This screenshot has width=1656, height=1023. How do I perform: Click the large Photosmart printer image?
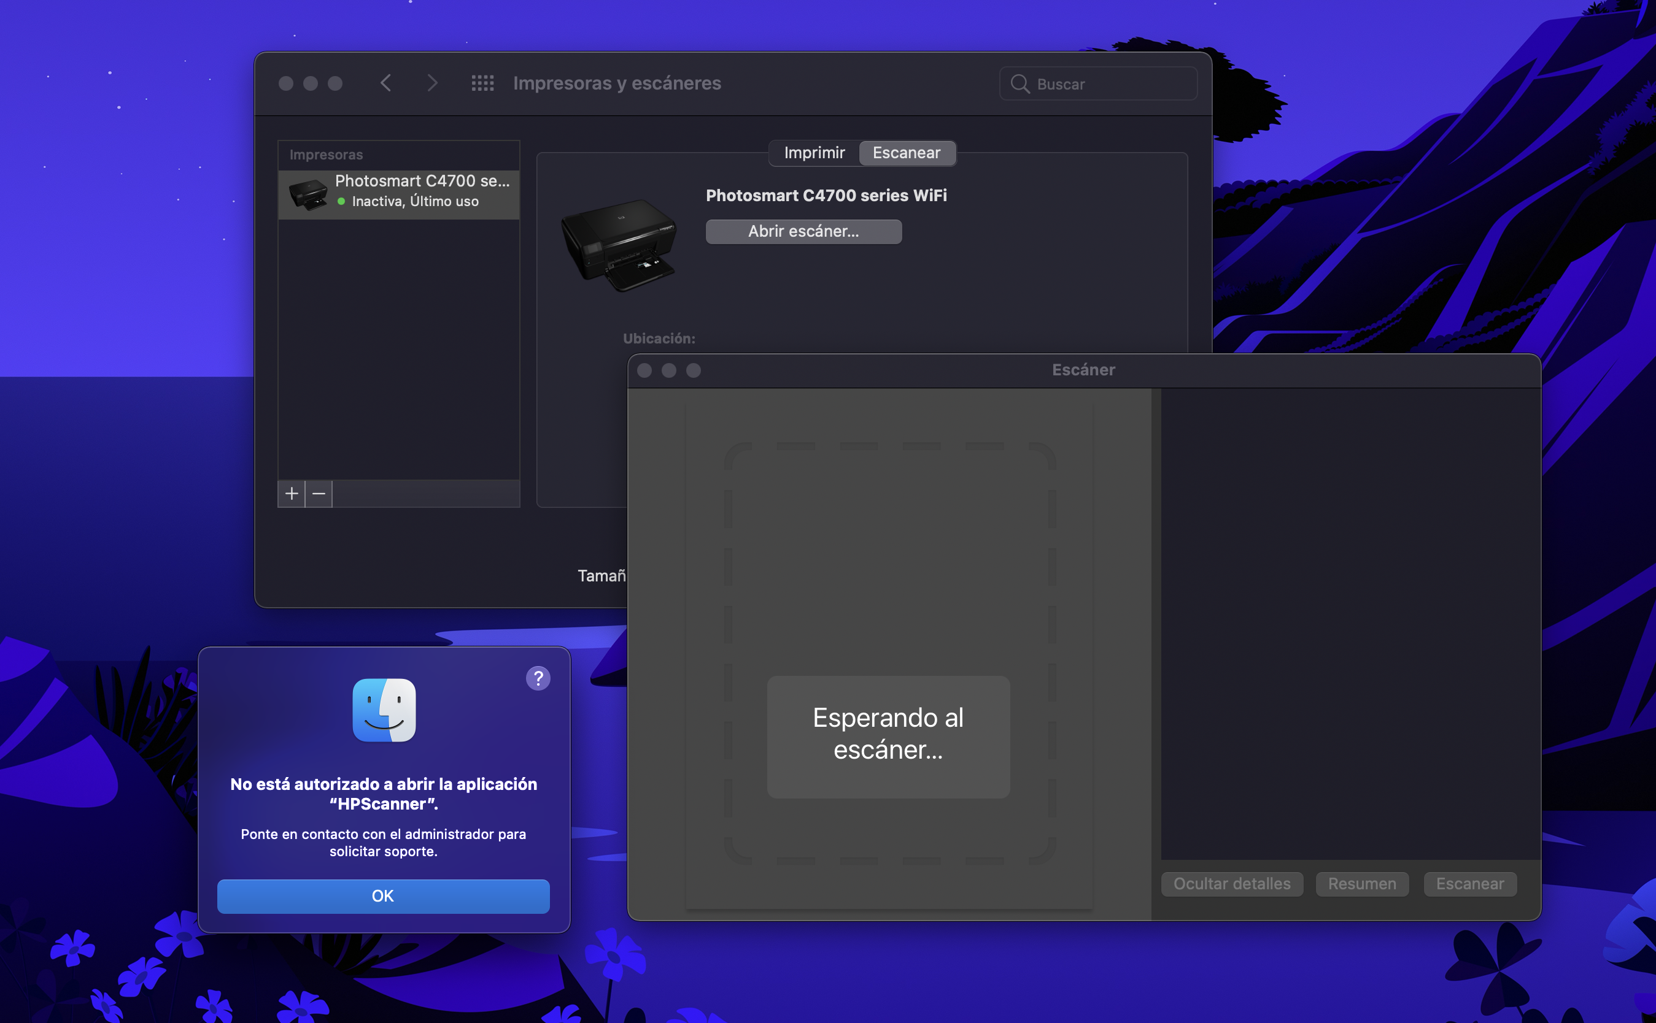(619, 245)
